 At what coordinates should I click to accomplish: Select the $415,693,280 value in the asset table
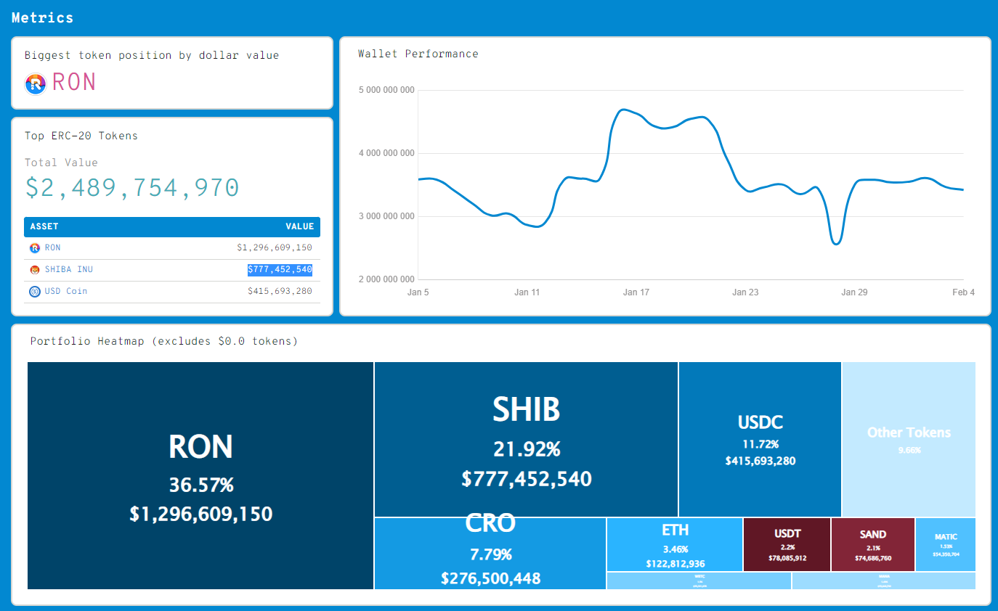coord(280,291)
